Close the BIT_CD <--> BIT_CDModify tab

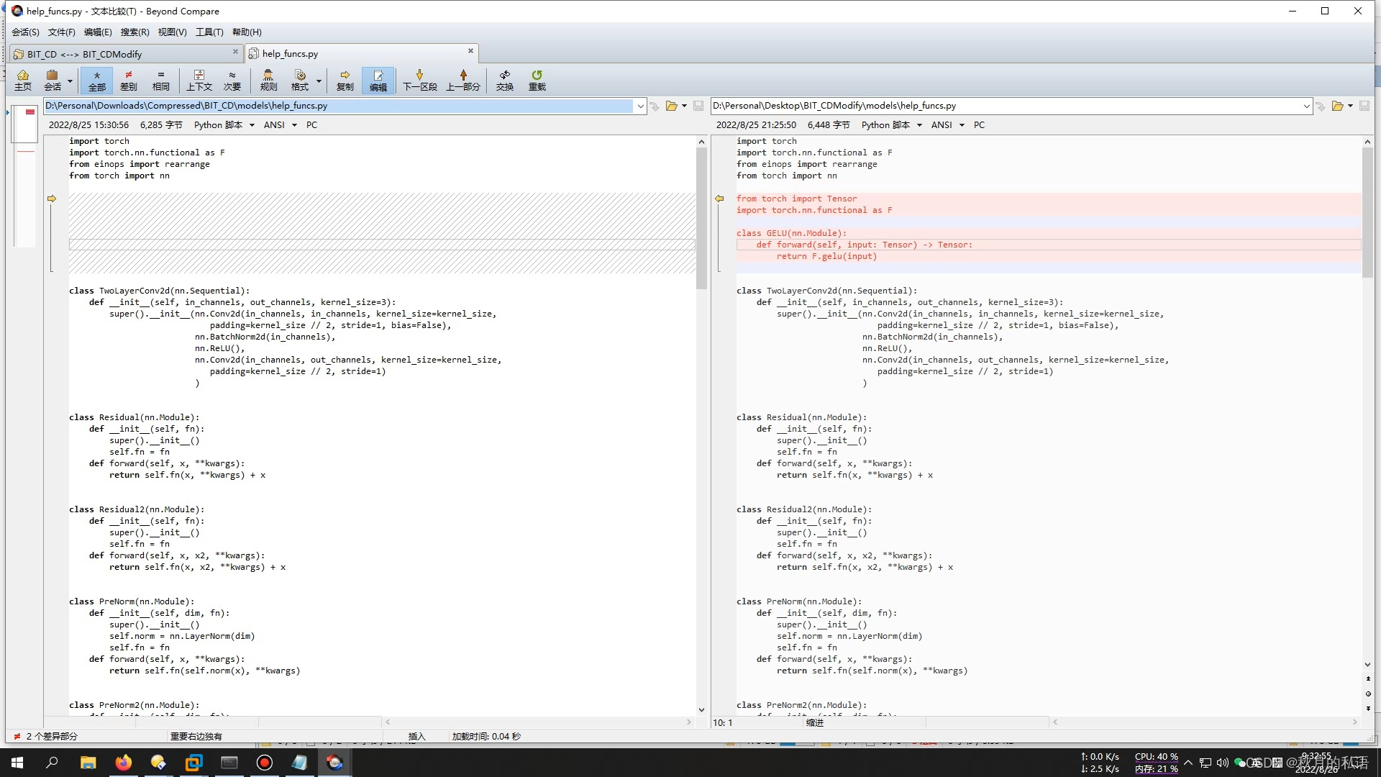[235, 51]
